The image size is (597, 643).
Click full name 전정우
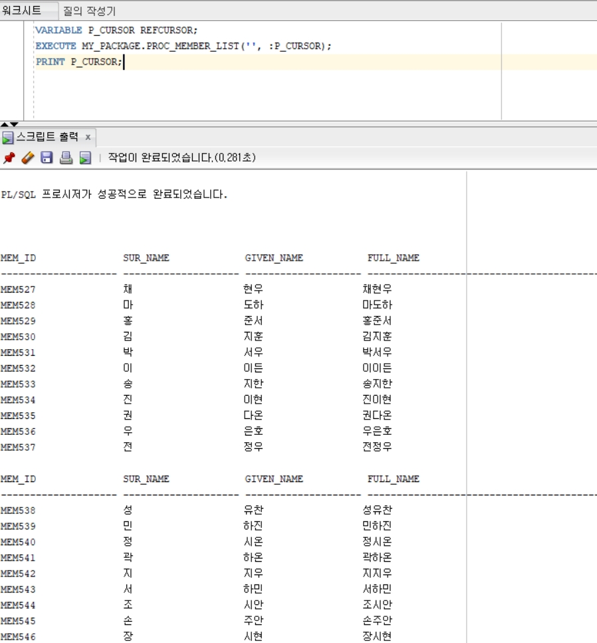click(377, 447)
